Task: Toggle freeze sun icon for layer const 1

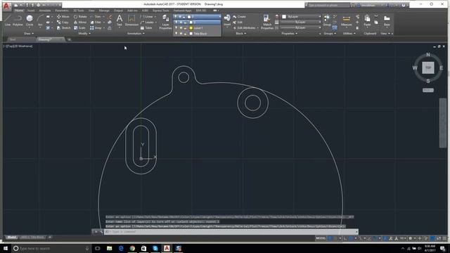Action: (x=181, y=28)
